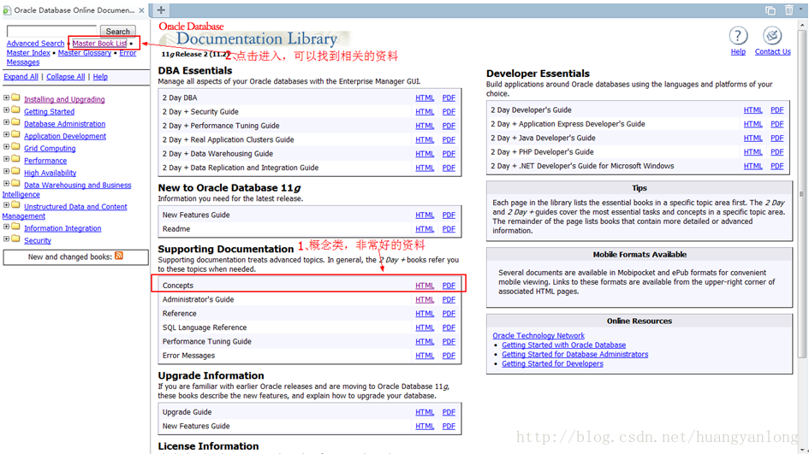
Task: Expand the Installing and Upgrading node
Action: (6, 97)
